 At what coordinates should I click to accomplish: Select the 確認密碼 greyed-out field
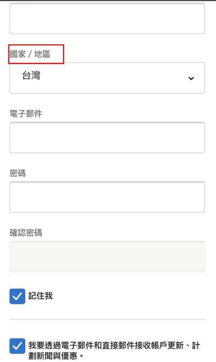click(x=107, y=256)
